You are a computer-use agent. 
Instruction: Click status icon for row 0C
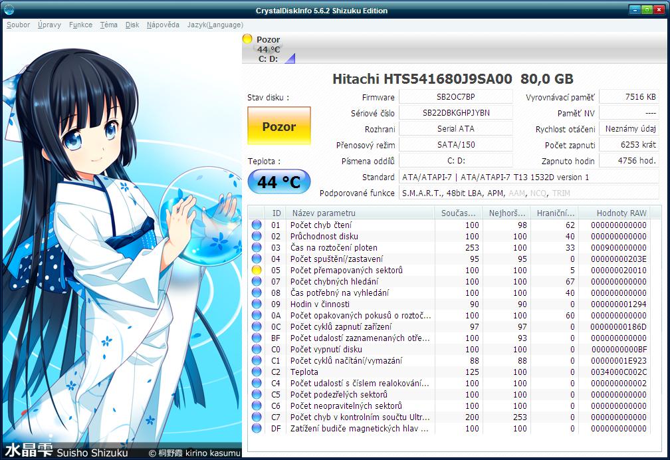(257, 326)
